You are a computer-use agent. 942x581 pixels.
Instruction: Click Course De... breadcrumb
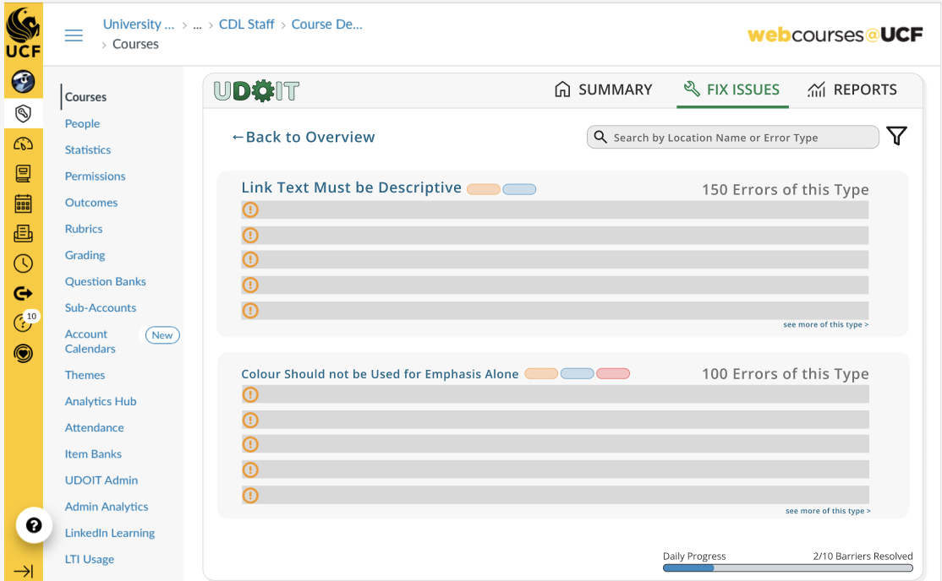click(326, 24)
